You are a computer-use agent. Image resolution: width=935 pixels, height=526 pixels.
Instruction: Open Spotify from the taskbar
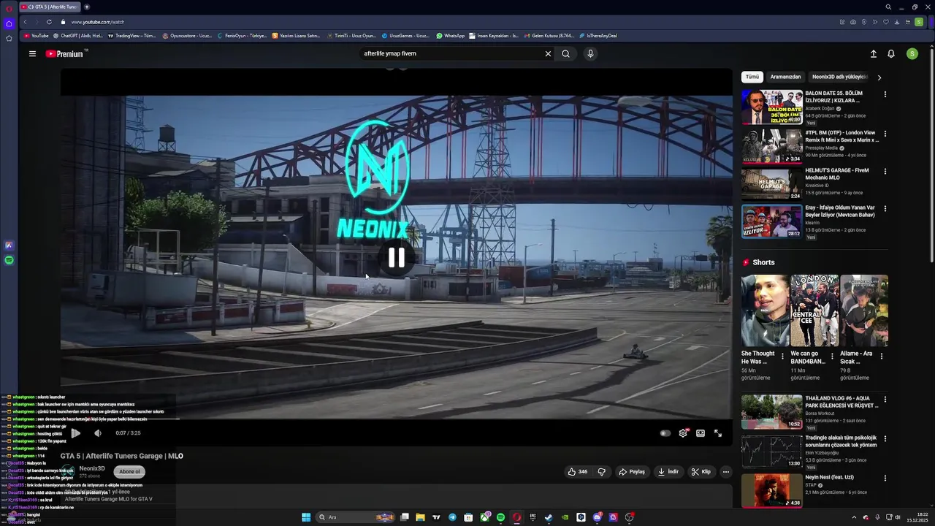coord(500,517)
